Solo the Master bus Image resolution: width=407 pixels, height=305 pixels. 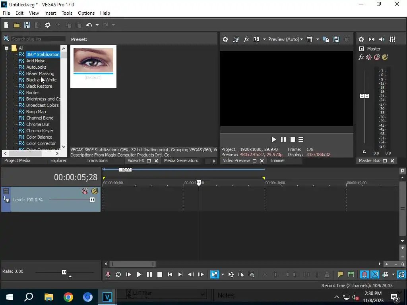pos(385,57)
